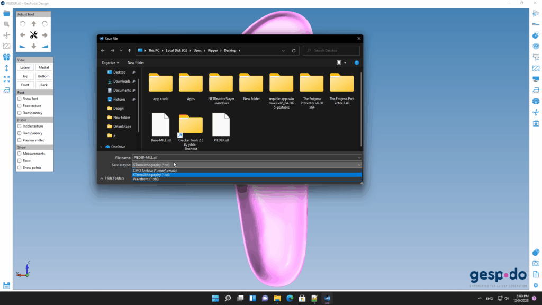The image size is (542, 305).
Task: Open settings via the gear icon
Action: [536, 285]
